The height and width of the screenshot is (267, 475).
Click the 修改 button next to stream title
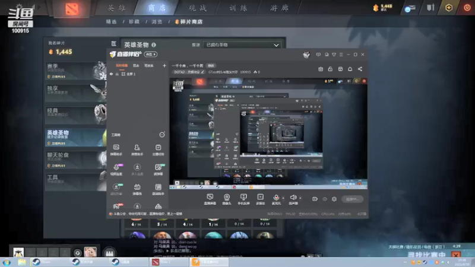tap(211, 66)
